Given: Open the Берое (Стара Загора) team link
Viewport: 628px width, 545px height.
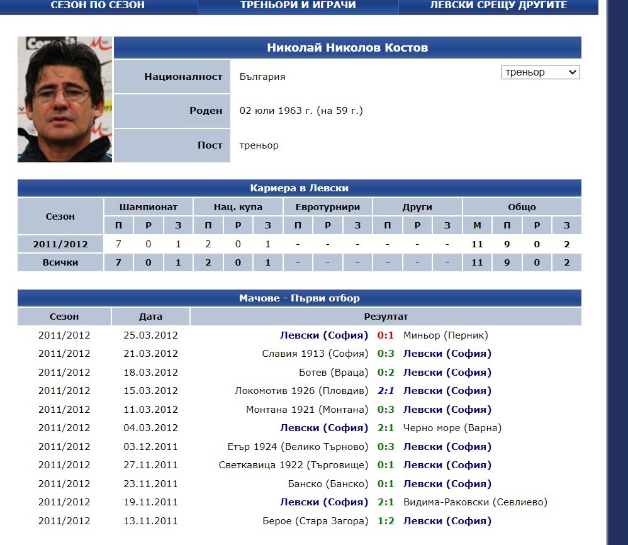Looking at the screenshot, I should [x=315, y=521].
